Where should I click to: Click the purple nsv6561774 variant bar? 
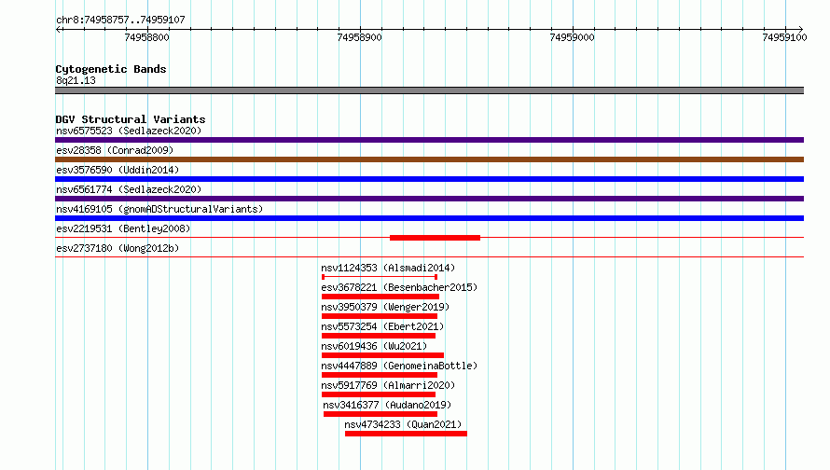coord(429,199)
